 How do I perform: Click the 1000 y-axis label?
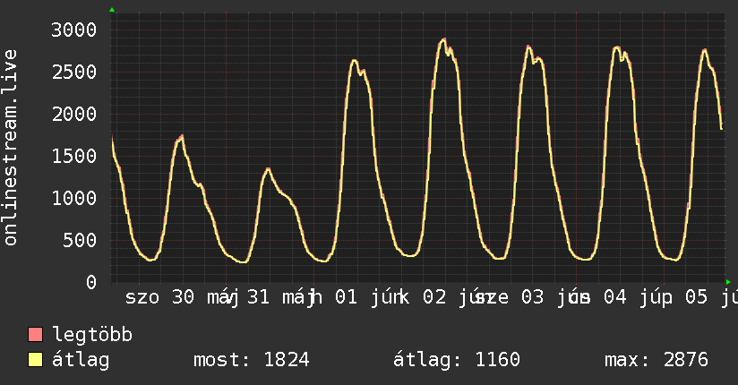click(74, 198)
